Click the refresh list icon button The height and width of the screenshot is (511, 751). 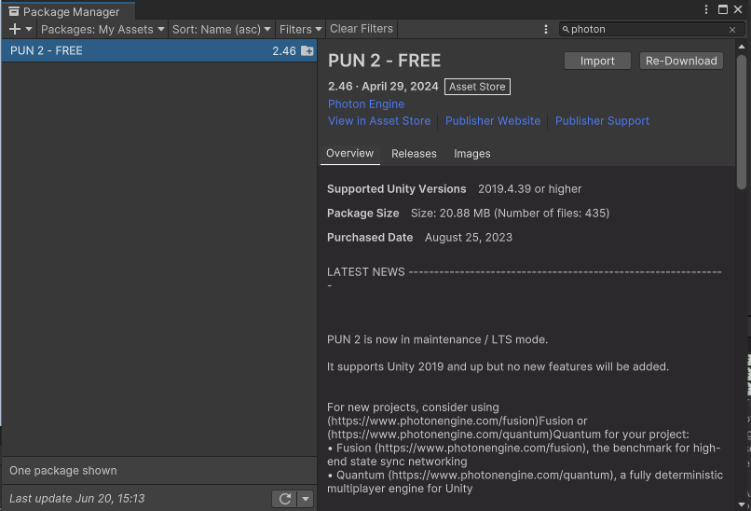point(284,499)
